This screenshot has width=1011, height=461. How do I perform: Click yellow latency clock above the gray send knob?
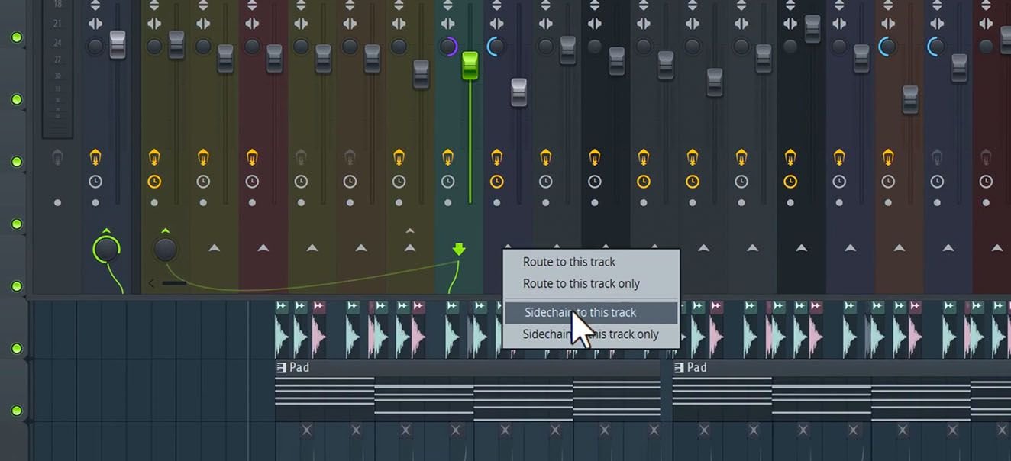pyautogui.click(x=154, y=182)
